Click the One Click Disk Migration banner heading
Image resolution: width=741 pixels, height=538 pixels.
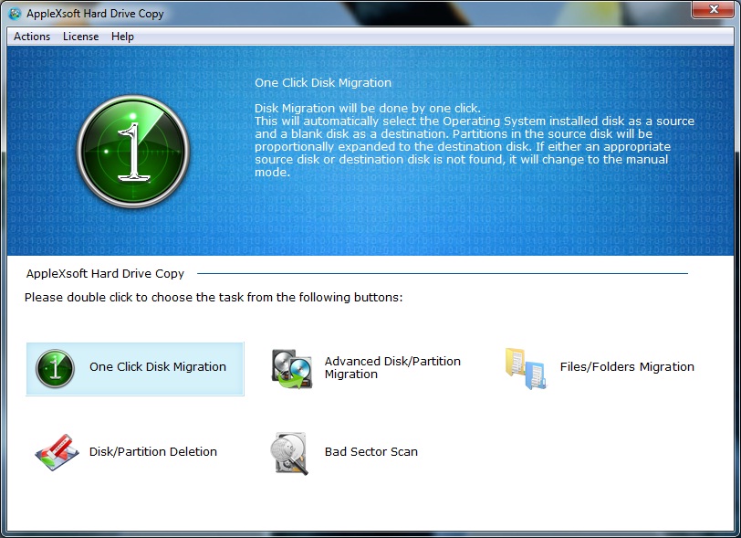coord(323,83)
